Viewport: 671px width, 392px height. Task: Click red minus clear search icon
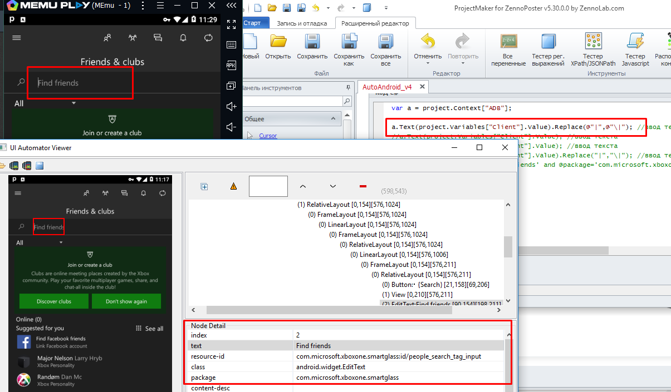coord(363,186)
